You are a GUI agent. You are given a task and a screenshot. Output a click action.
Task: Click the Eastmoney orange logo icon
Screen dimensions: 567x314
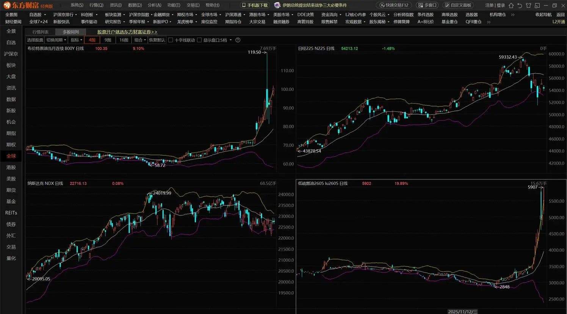[6, 5]
